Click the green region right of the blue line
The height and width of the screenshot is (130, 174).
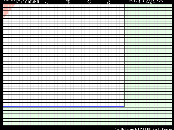tap(148, 54)
